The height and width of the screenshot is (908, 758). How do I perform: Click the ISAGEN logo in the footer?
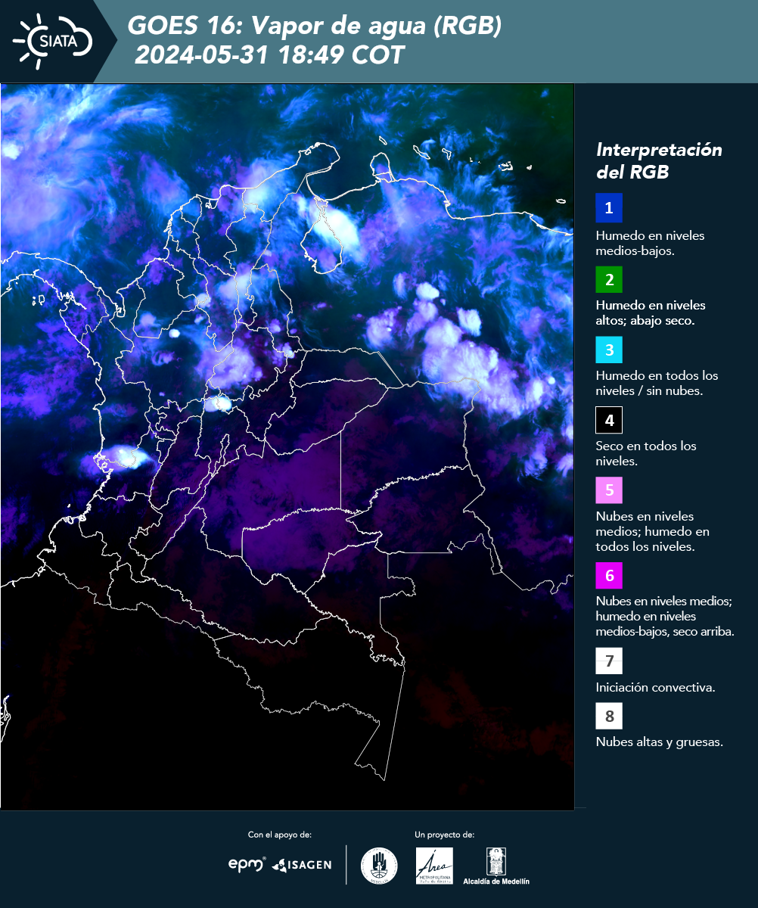(302, 865)
